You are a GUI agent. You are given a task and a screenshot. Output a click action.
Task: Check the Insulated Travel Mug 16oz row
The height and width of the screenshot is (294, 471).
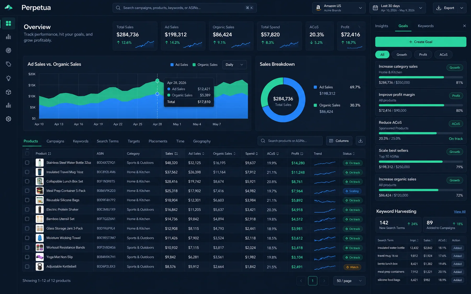[x=27, y=172]
